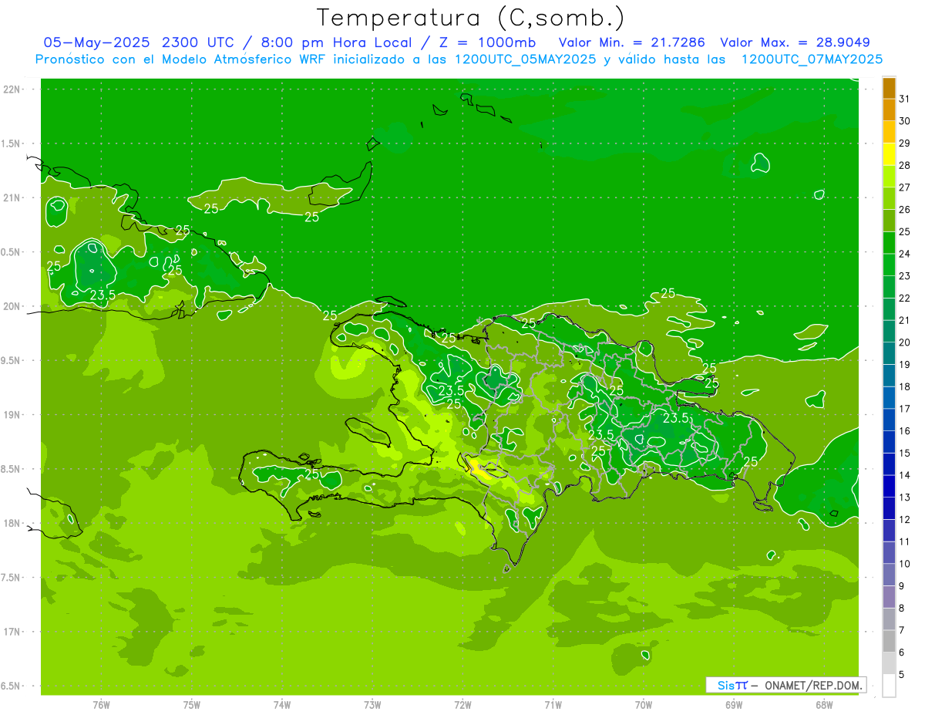The height and width of the screenshot is (715, 925).
Task: Click legend value '27'
Action: click(905, 187)
